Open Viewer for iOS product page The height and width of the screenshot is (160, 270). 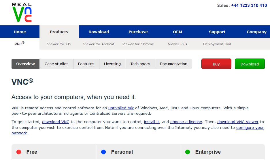[x=59, y=44]
